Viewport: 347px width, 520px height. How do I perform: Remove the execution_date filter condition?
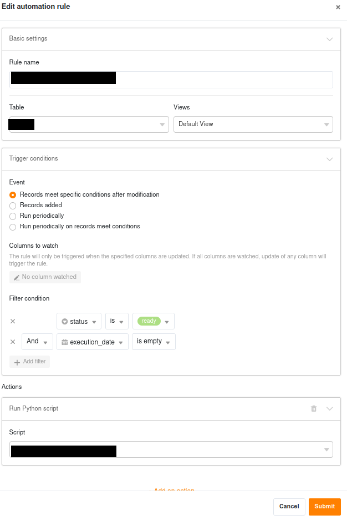[x=13, y=342]
